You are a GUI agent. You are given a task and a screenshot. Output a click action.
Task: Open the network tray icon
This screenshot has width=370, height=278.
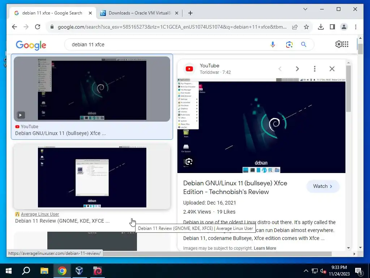tap(315, 271)
